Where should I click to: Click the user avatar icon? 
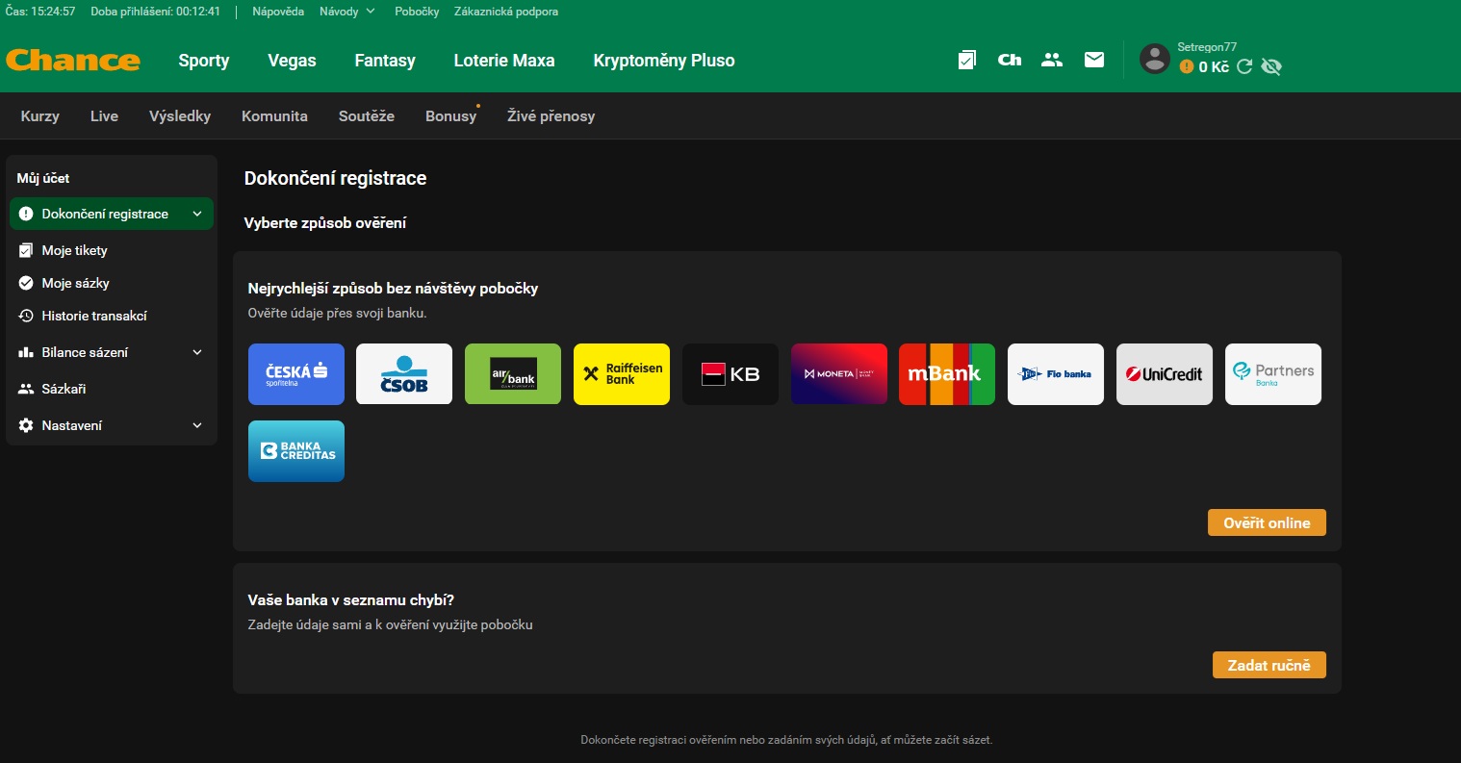1155,59
